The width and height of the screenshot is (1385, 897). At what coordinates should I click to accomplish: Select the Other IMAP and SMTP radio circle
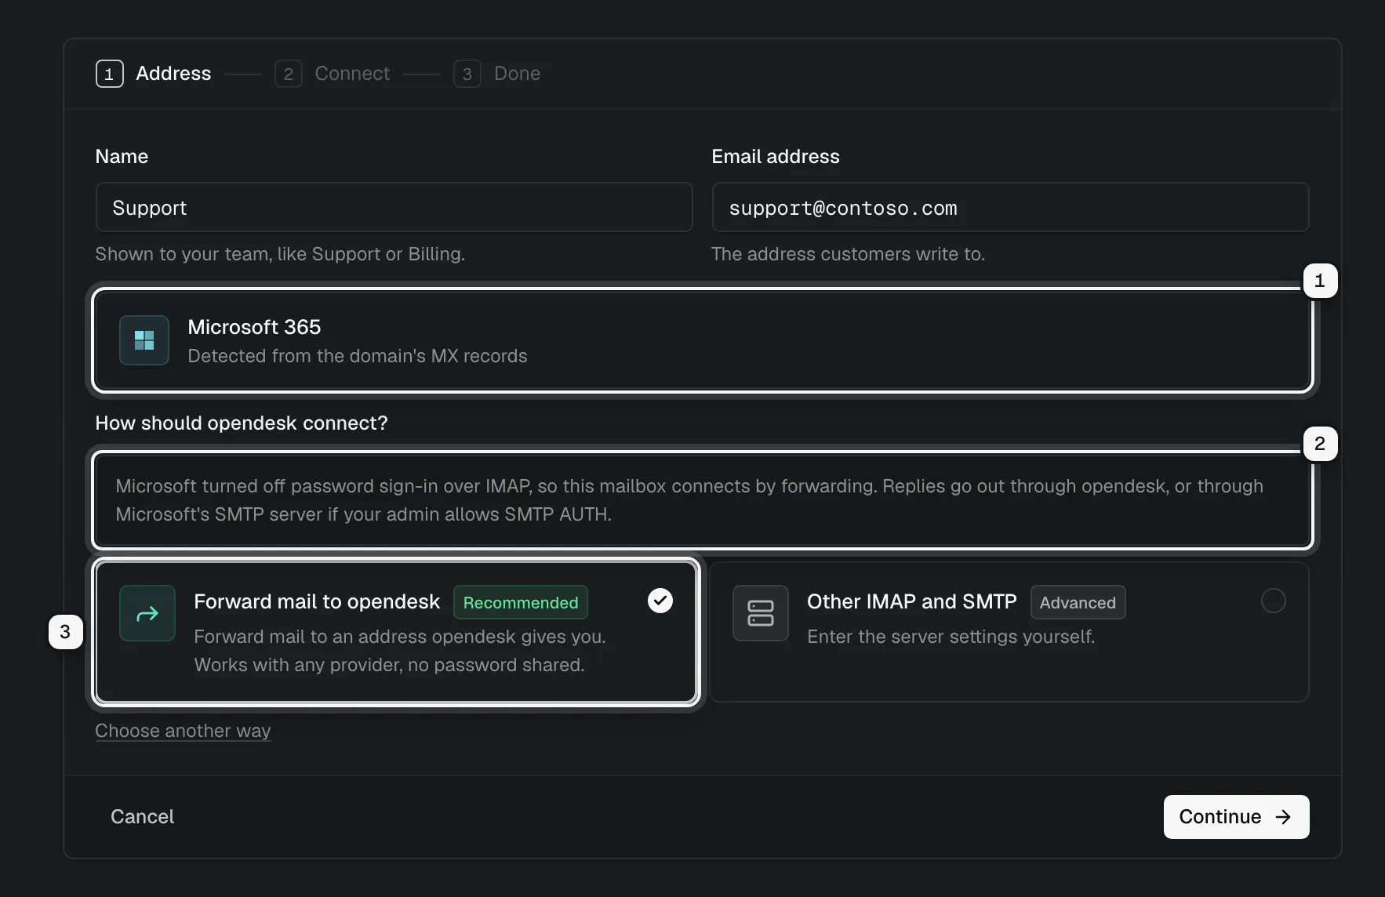click(x=1274, y=601)
